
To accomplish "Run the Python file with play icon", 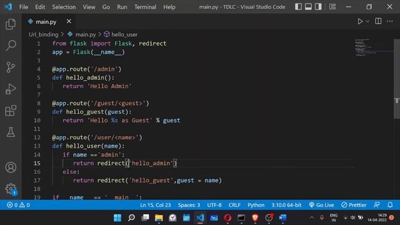I will [360, 21].
